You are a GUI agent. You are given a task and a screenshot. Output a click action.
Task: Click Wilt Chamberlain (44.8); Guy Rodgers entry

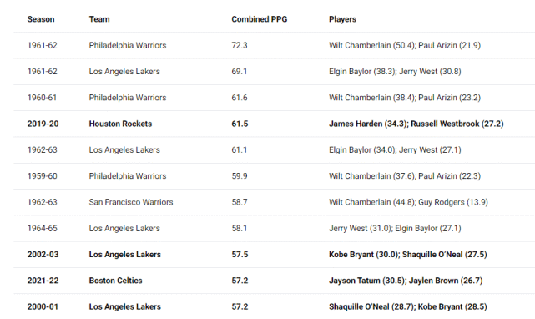(x=408, y=202)
